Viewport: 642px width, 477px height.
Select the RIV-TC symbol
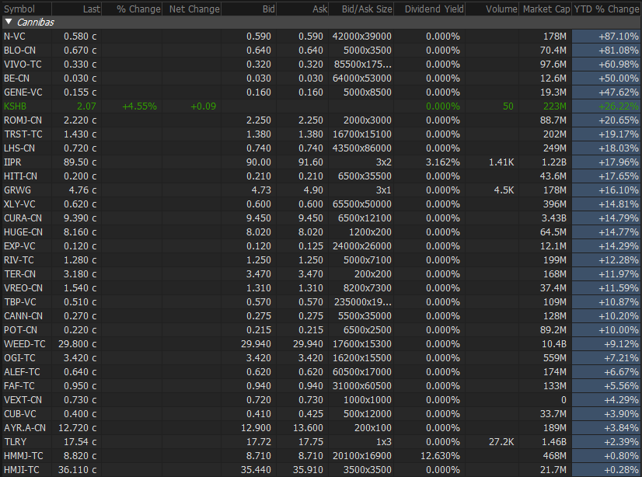click(x=19, y=259)
